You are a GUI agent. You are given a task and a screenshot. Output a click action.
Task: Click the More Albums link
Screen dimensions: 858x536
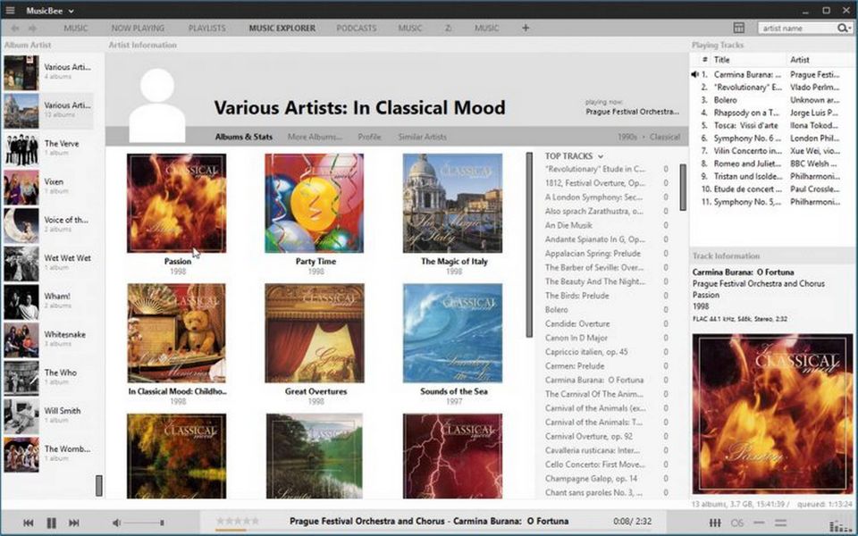tap(314, 137)
